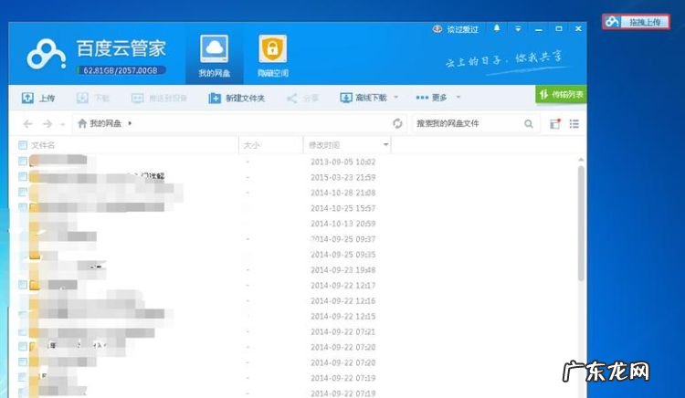The width and height of the screenshot is (685, 398).
Task: Click the 离线下载 offline download icon
Action: 346,98
